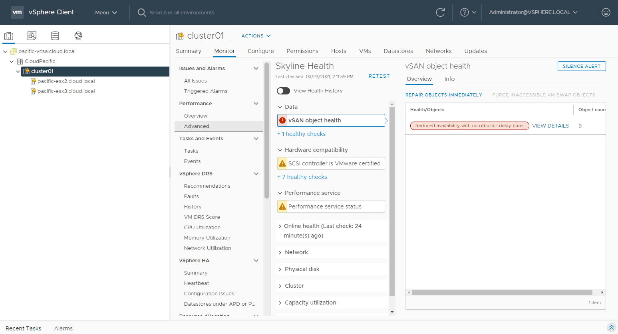Click the feedback smiley face icon
618x334 pixels.
tap(606, 12)
